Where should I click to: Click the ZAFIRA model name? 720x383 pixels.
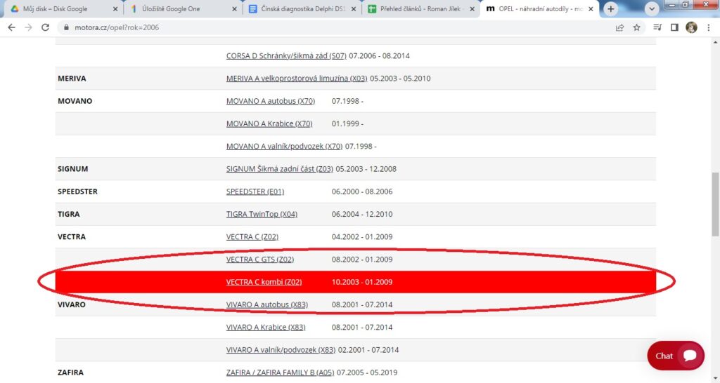coord(70,372)
